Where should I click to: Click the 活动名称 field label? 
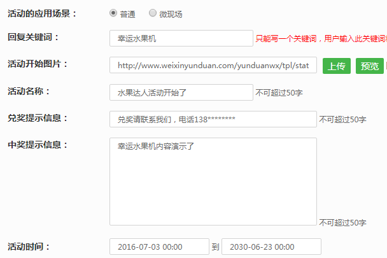coord(33,91)
